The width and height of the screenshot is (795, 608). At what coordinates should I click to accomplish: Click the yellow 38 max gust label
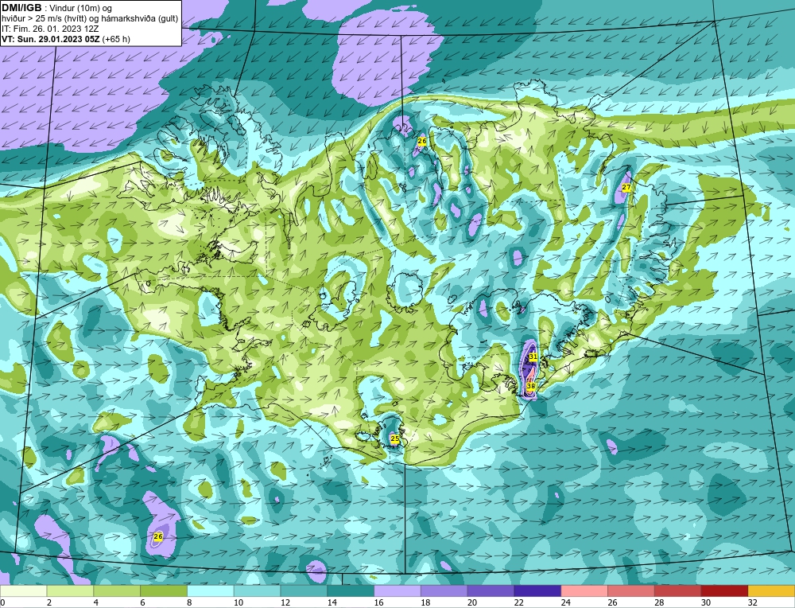(531, 386)
